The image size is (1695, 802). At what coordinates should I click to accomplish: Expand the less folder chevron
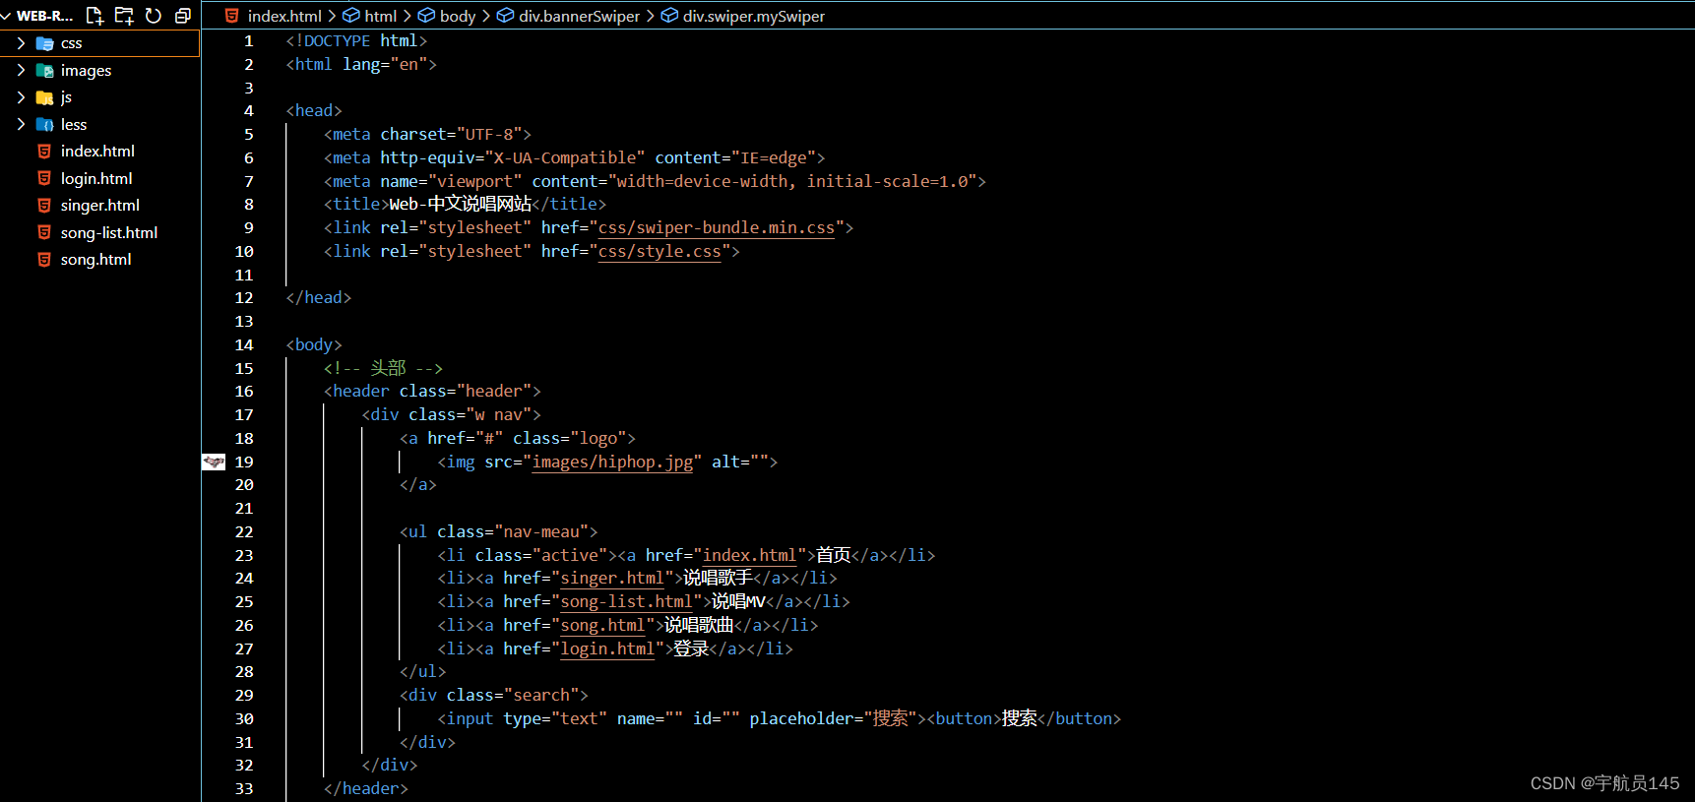(x=21, y=124)
